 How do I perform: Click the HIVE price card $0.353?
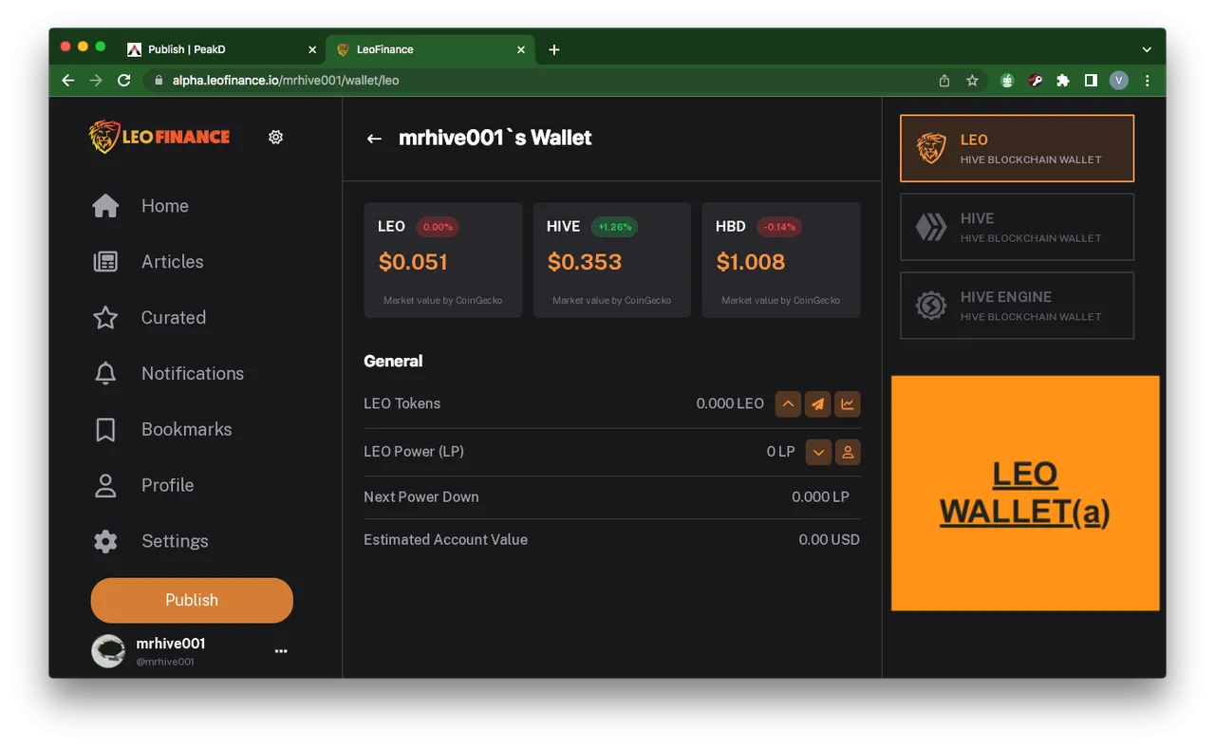pos(612,260)
